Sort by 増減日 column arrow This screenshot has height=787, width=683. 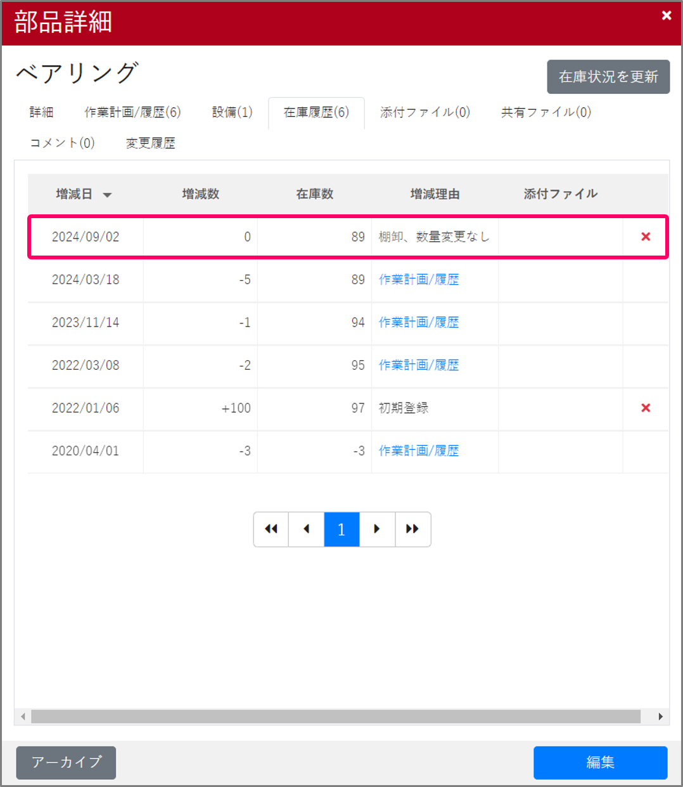[x=107, y=195]
